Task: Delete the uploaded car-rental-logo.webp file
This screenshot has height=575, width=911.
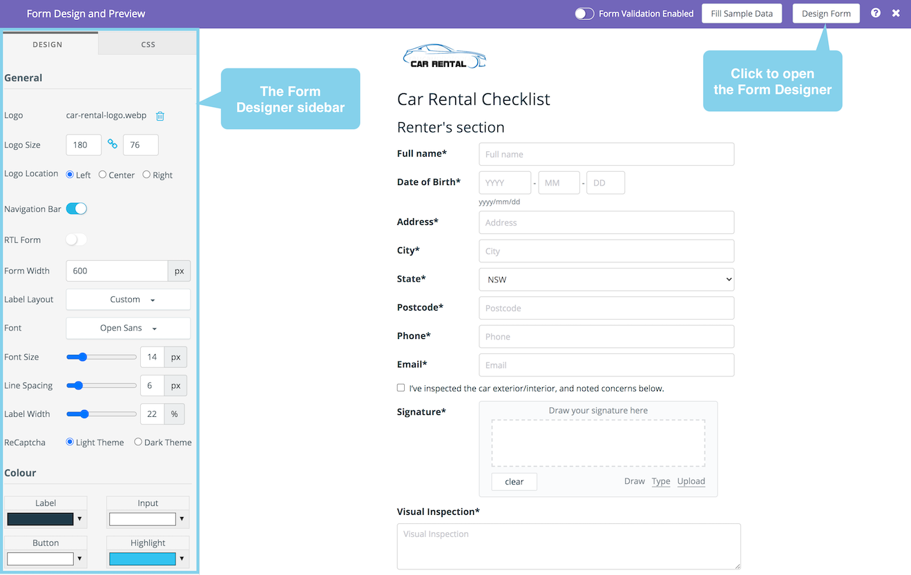Action: pos(160,115)
